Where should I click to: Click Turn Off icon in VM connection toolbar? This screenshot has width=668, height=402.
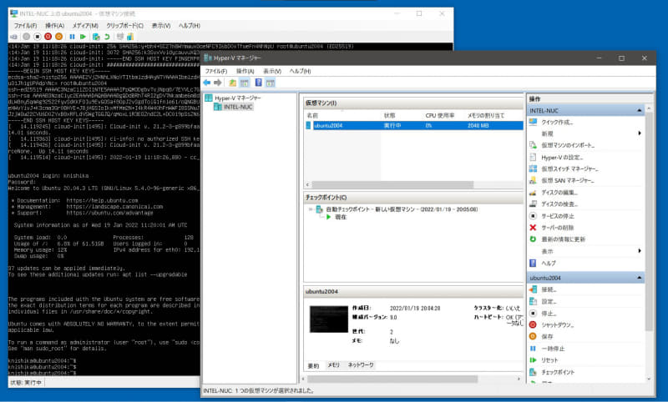[x=37, y=37]
